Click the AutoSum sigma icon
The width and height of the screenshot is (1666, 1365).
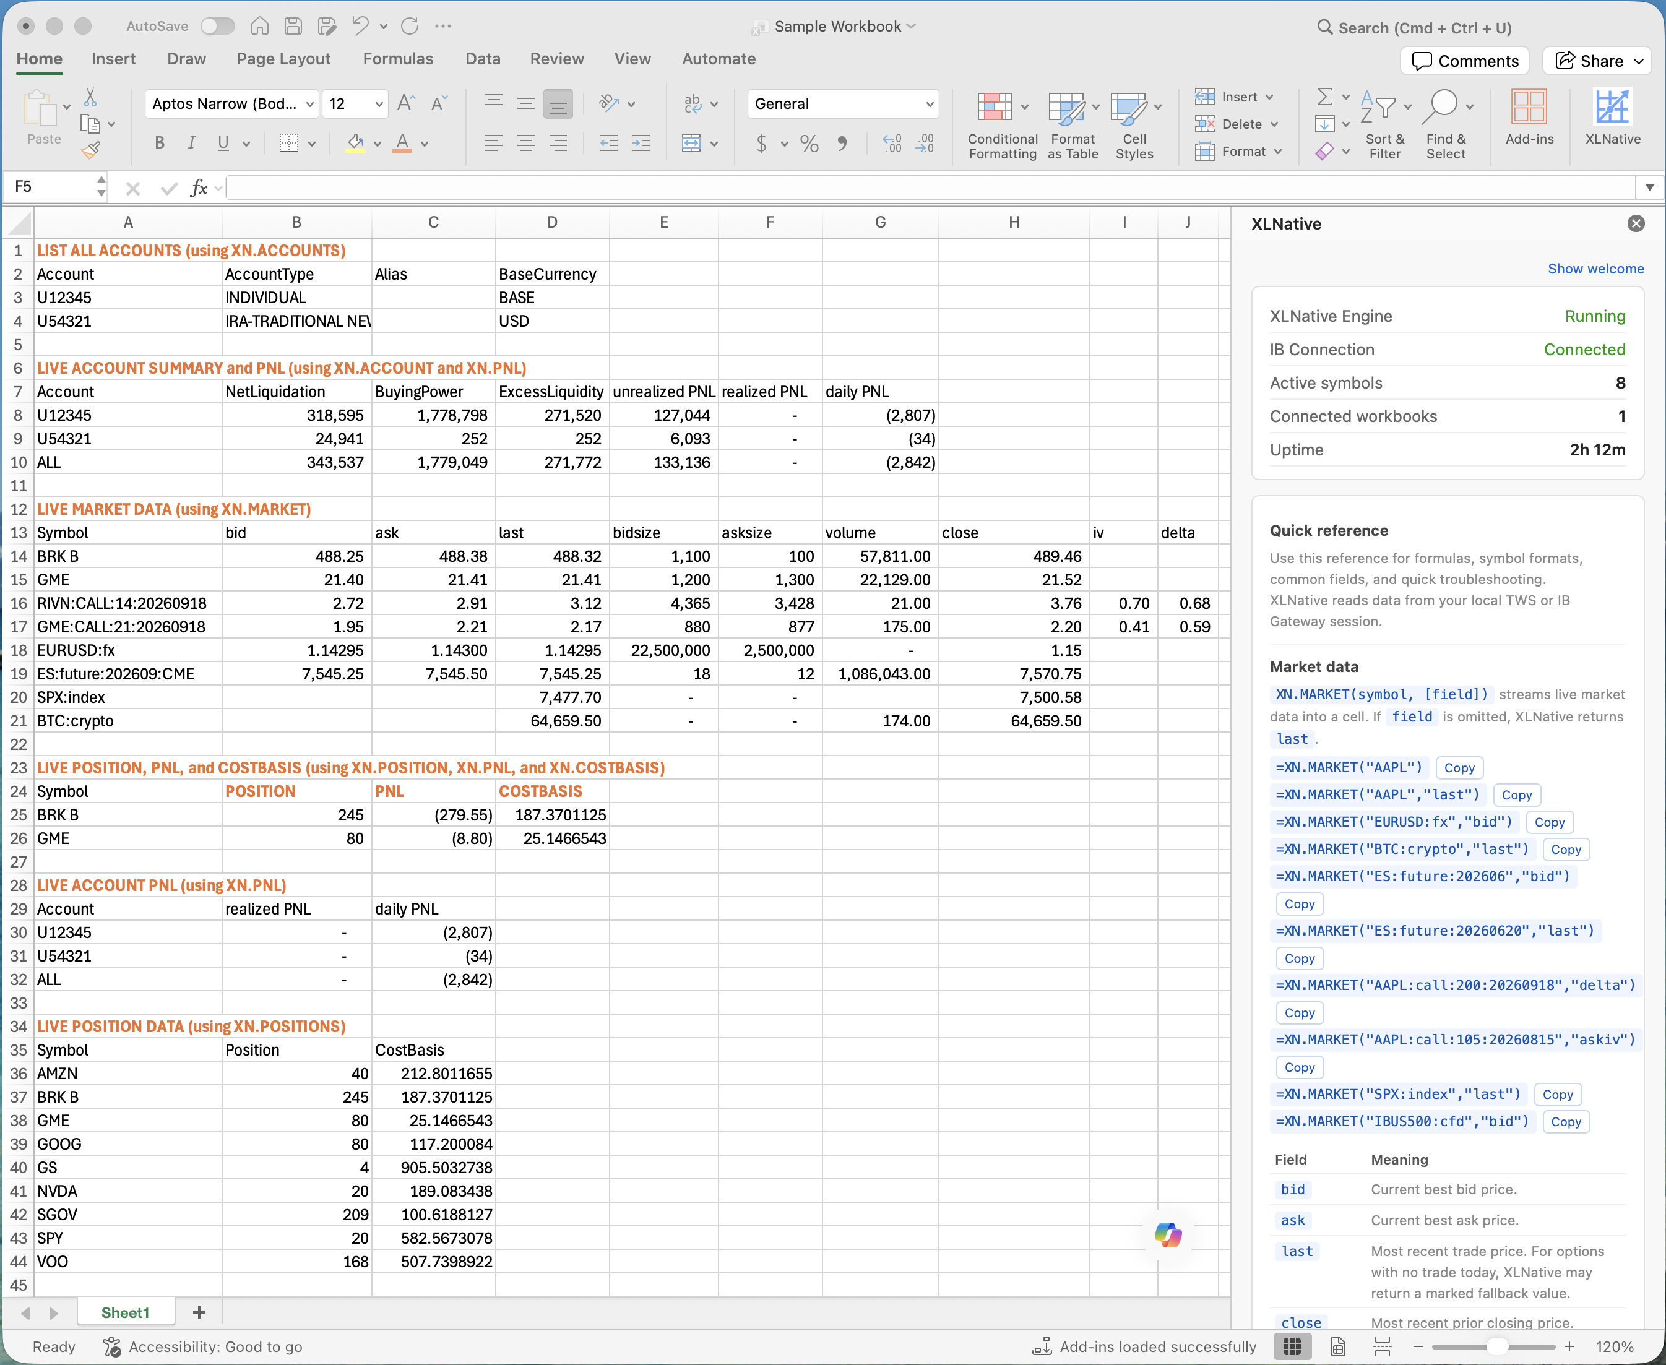1325,97
